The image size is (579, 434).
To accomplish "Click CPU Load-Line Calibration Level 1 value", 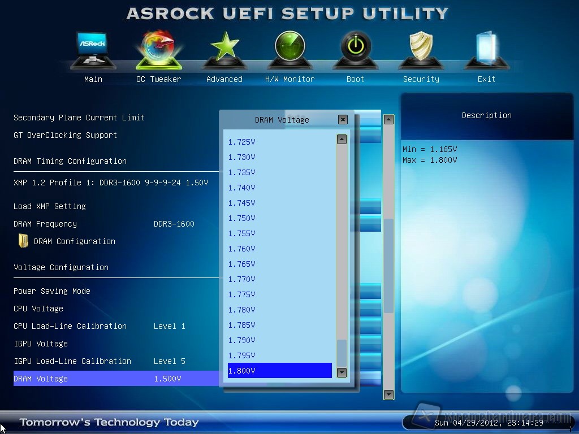I will click(x=169, y=326).
